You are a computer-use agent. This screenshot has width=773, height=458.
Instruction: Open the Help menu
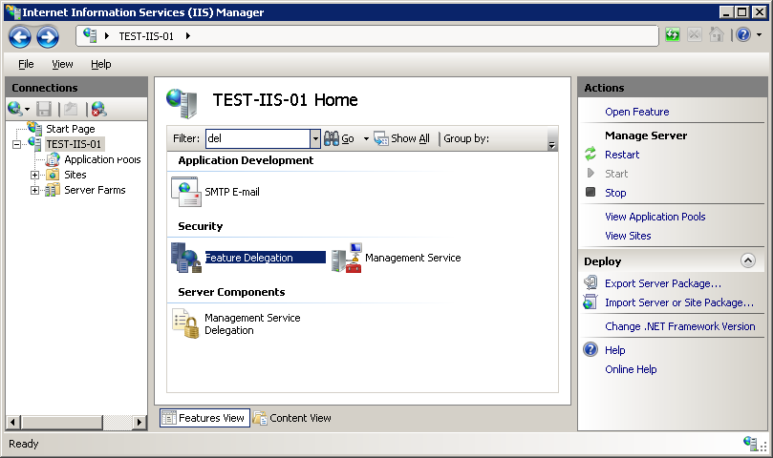tap(101, 64)
